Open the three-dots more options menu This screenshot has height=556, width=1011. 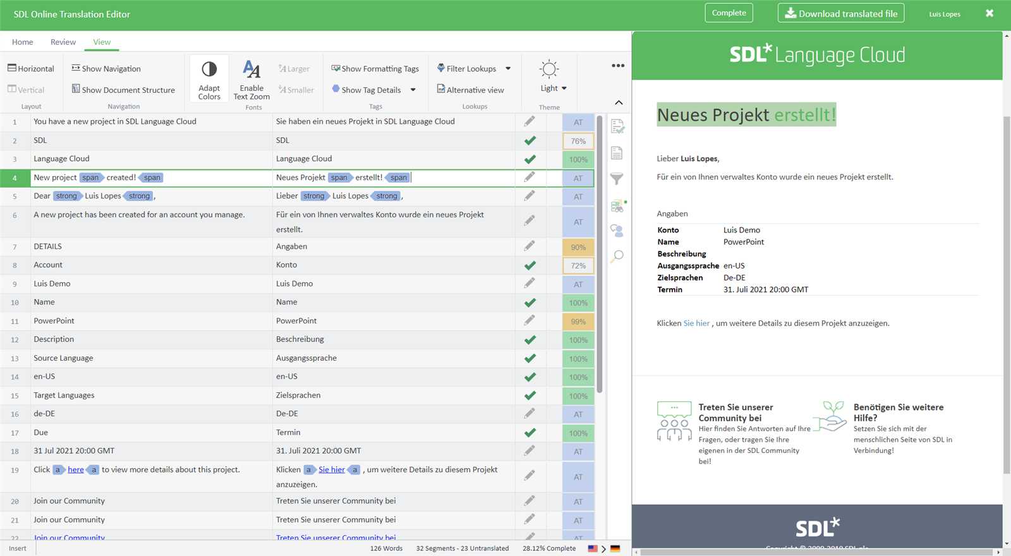click(618, 66)
